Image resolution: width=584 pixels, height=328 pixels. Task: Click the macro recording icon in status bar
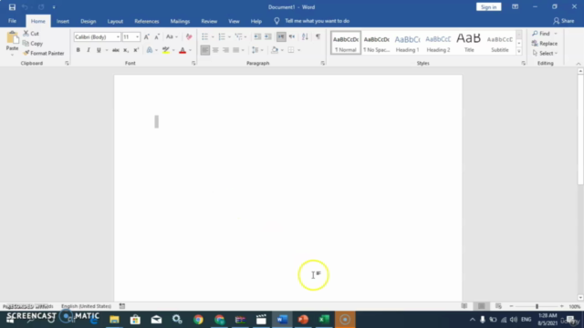121,306
